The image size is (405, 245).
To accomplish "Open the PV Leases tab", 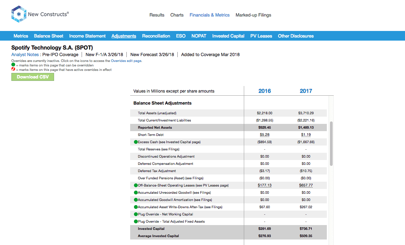I will 261,36.
